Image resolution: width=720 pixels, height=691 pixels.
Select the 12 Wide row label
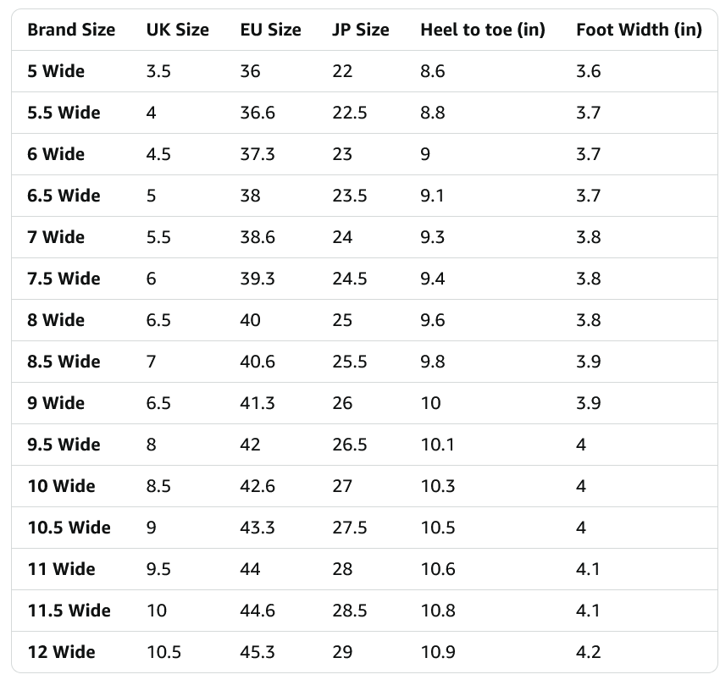click(61, 652)
